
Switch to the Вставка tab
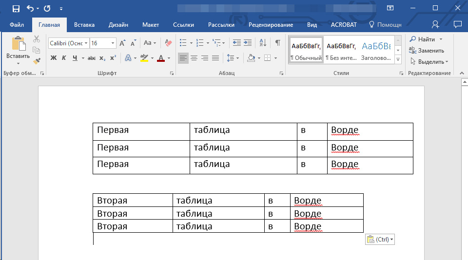84,25
